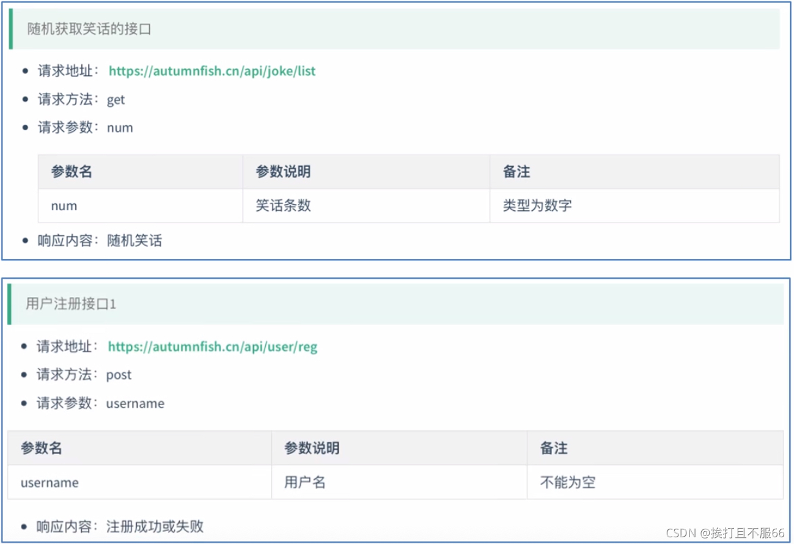Click the 不能为空 table cell
The height and width of the screenshot is (544, 794).
(655, 482)
